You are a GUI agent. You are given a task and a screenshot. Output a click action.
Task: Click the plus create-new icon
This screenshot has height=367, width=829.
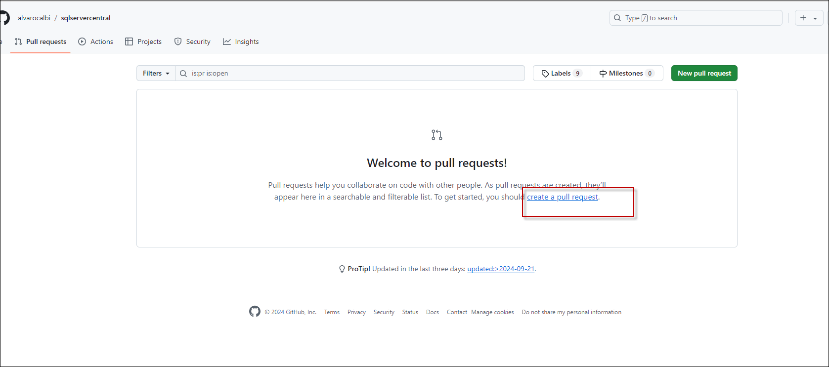(x=803, y=18)
